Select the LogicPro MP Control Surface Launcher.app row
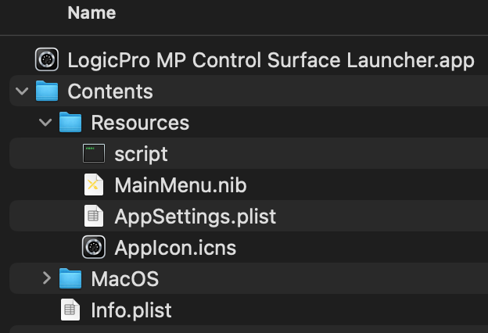Image resolution: width=488 pixels, height=333 pixels. 249,59
